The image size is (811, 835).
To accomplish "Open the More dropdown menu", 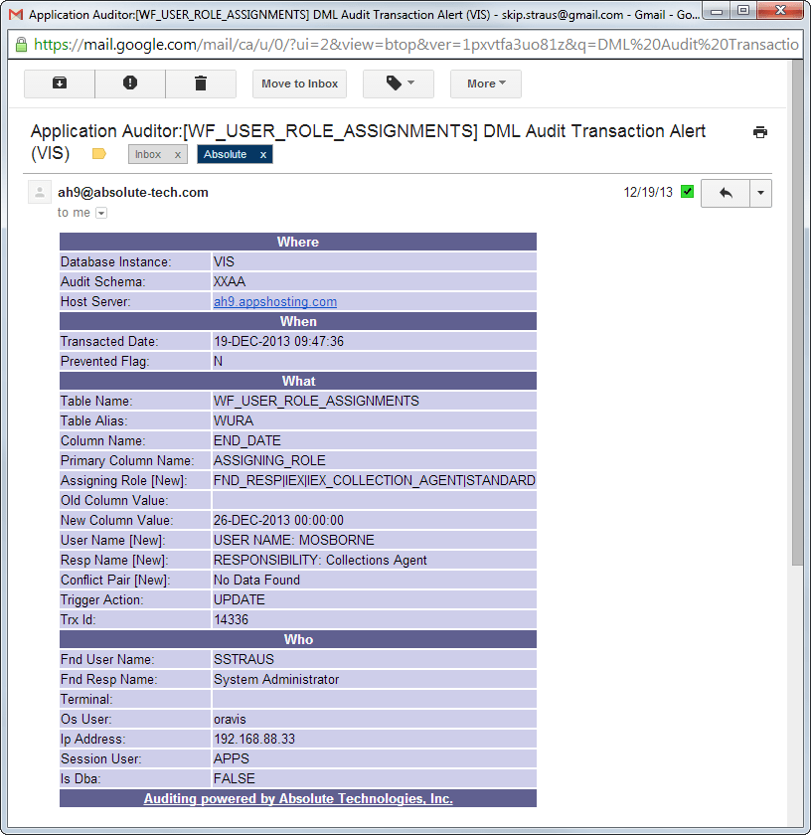I will tap(485, 83).
